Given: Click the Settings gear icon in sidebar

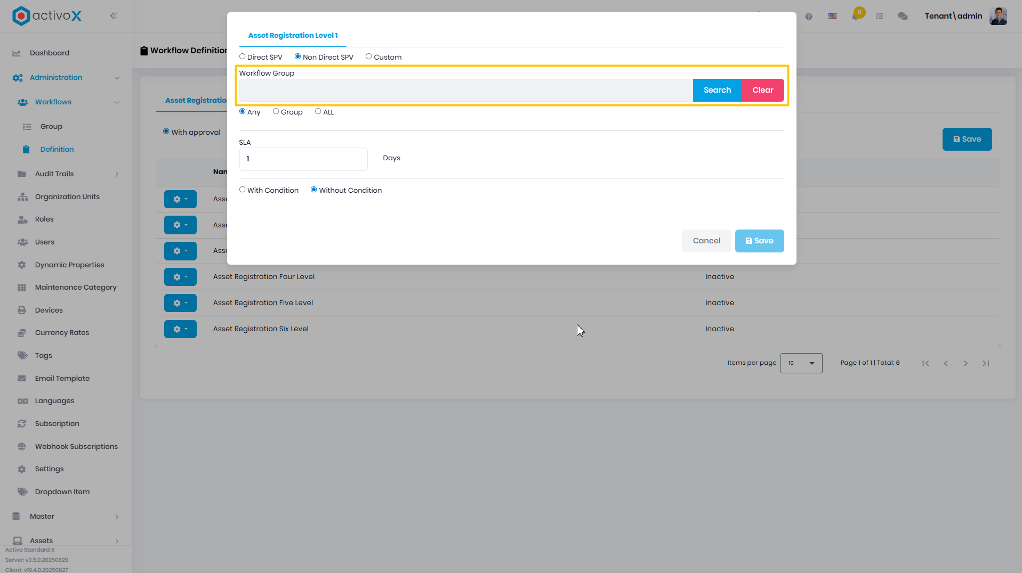Looking at the screenshot, I should [x=22, y=469].
